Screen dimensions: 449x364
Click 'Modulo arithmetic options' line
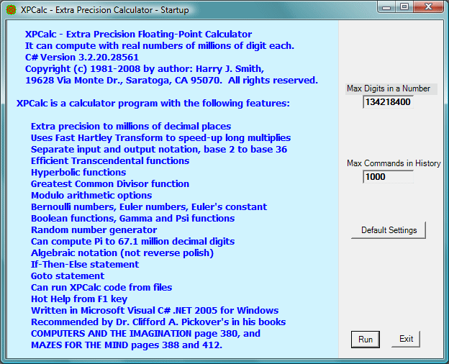point(91,196)
